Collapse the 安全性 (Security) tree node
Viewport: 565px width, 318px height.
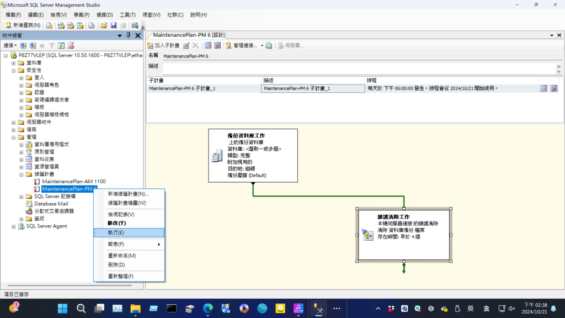(x=14, y=70)
